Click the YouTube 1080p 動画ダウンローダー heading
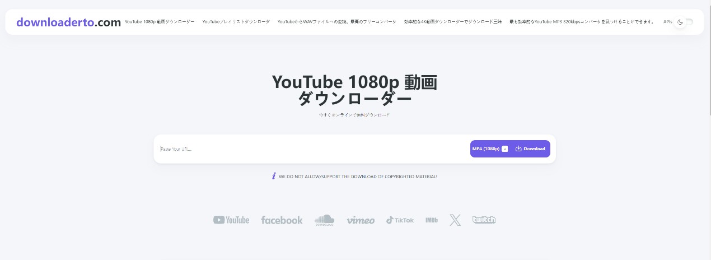This screenshot has width=711, height=260. click(355, 90)
